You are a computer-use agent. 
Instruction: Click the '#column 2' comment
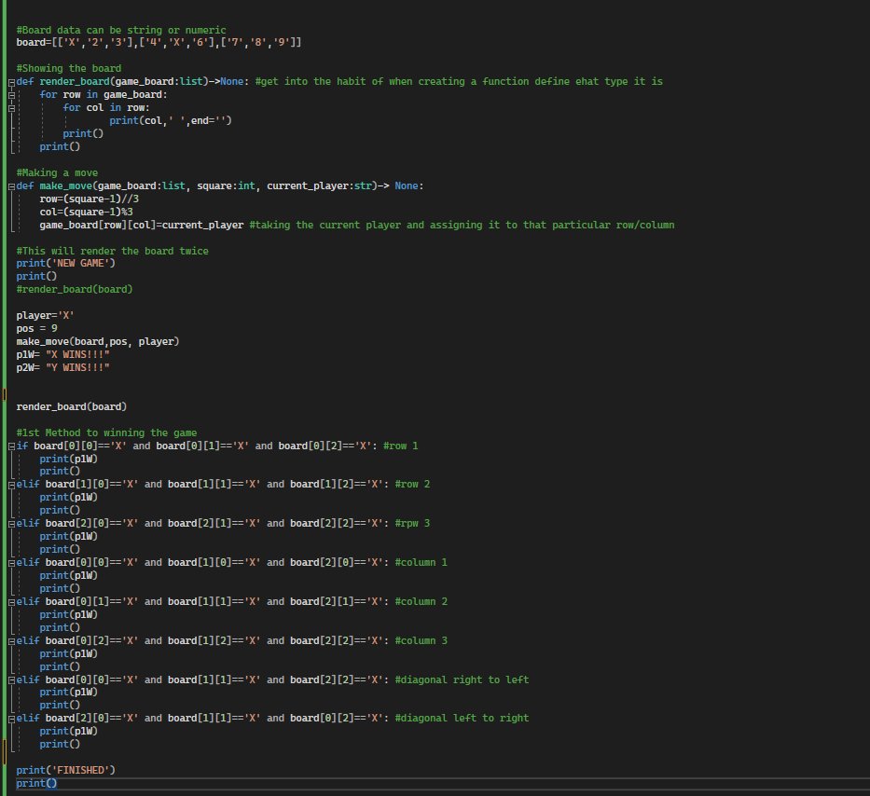pos(421,602)
